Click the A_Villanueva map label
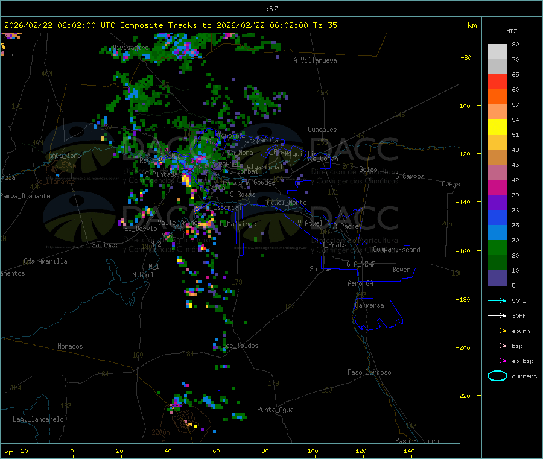The height and width of the screenshot is (459, 543). (315, 60)
